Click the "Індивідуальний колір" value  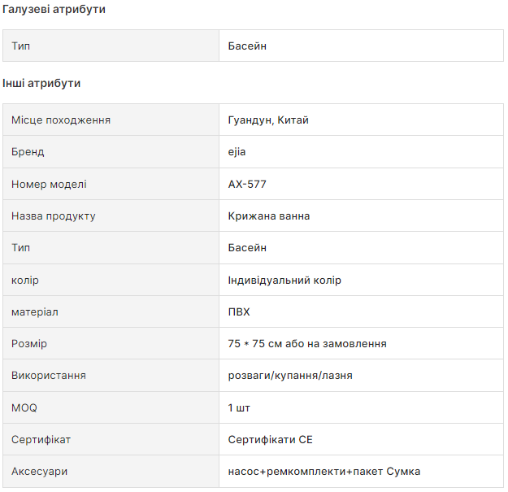[x=284, y=280]
